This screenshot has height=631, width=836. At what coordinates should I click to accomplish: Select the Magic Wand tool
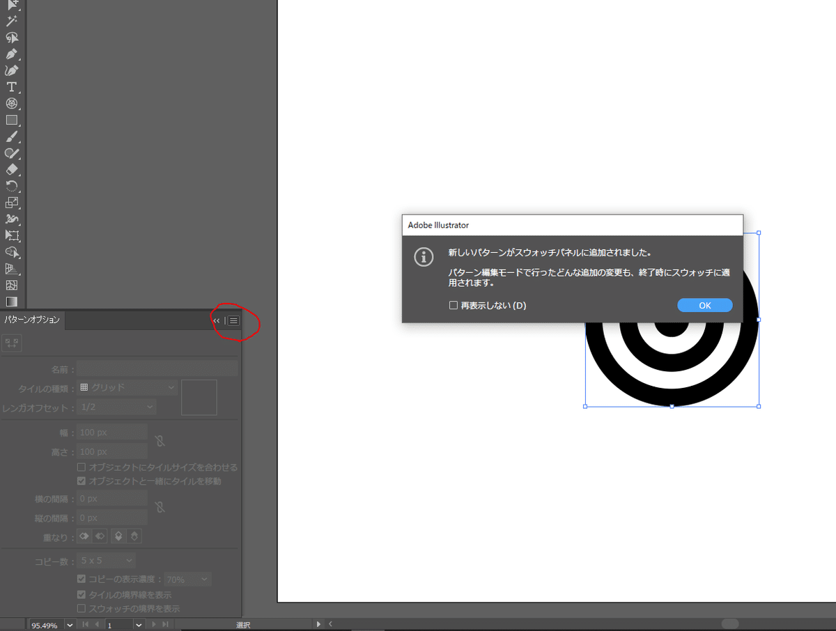[x=12, y=22]
